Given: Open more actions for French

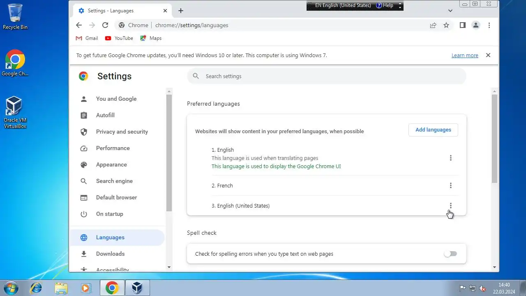Looking at the screenshot, I should [450, 185].
